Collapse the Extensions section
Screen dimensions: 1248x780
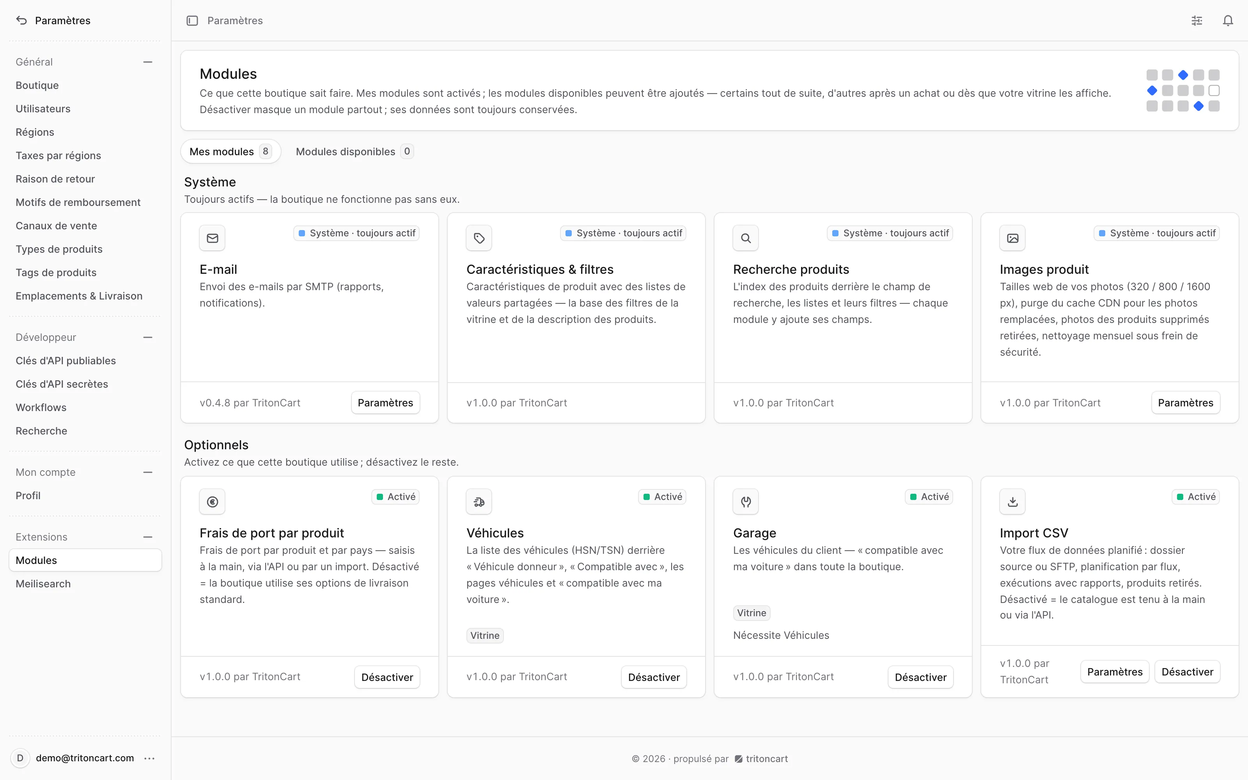click(148, 537)
